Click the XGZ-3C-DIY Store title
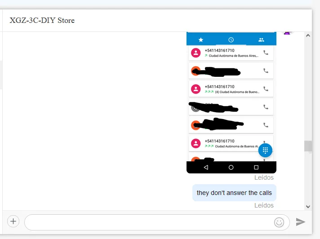This screenshot has width=320, height=239. 42,20
